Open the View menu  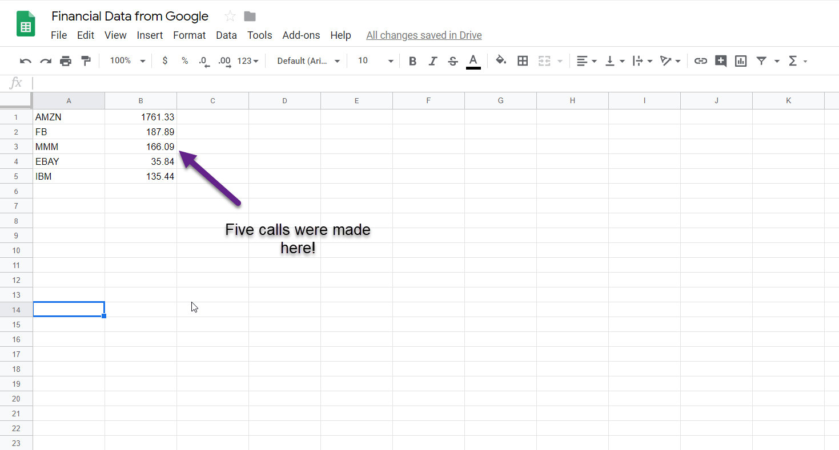(115, 35)
